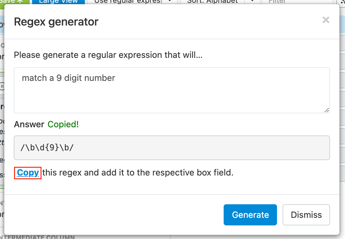This screenshot has height=239, width=345.
Task: Click the 'Answer' label
Action: point(29,124)
